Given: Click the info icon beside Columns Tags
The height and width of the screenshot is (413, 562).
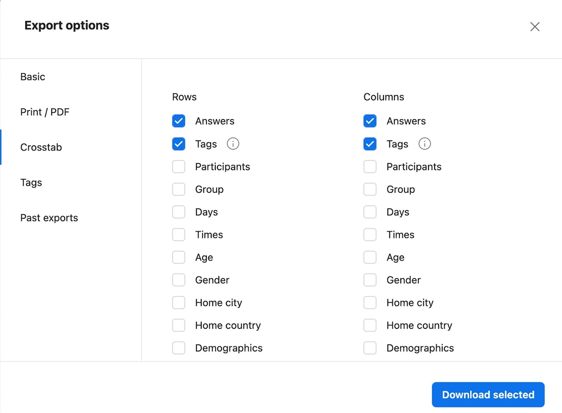Looking at the screenshot, I should pyautogui.click(x=424, y=144).
